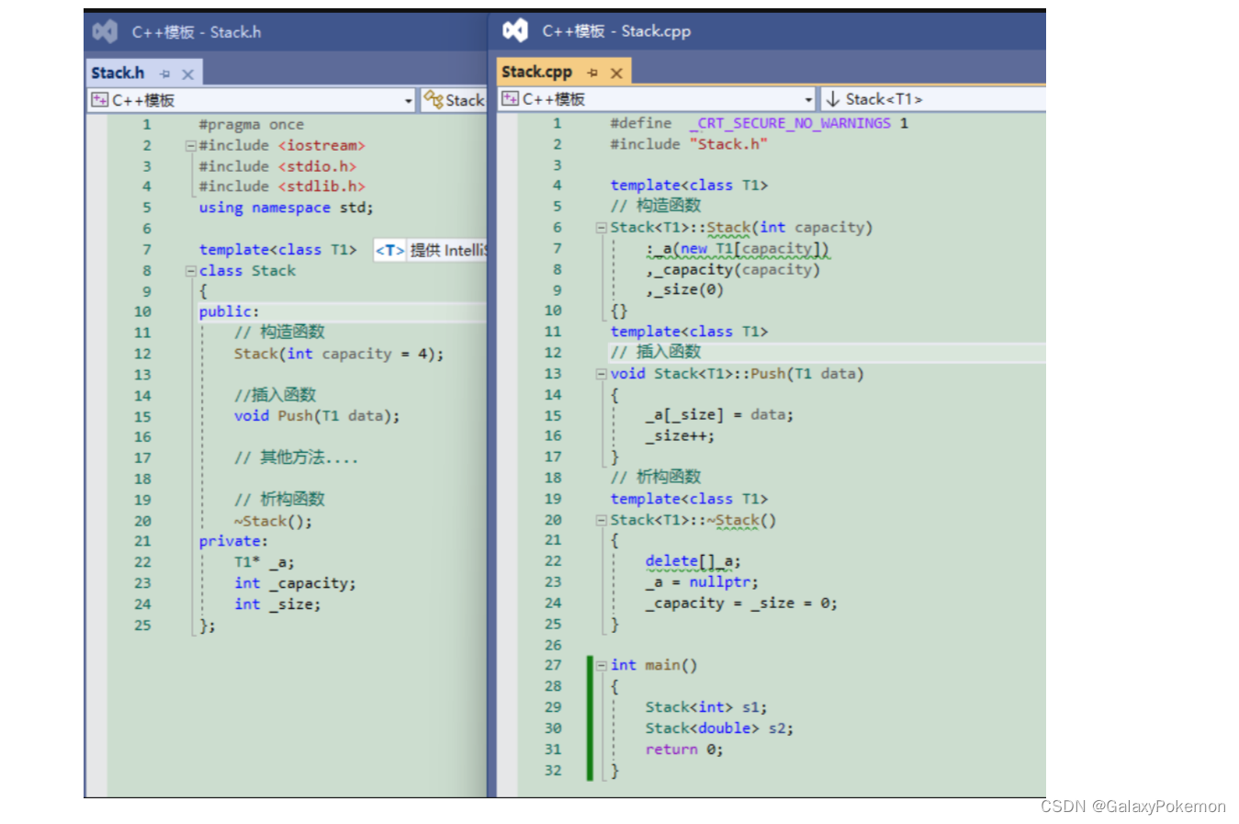Click "void Push(T1 data);" declaration
The height and width of the screenshot is (824, 1239).
(x=317, y=416)
